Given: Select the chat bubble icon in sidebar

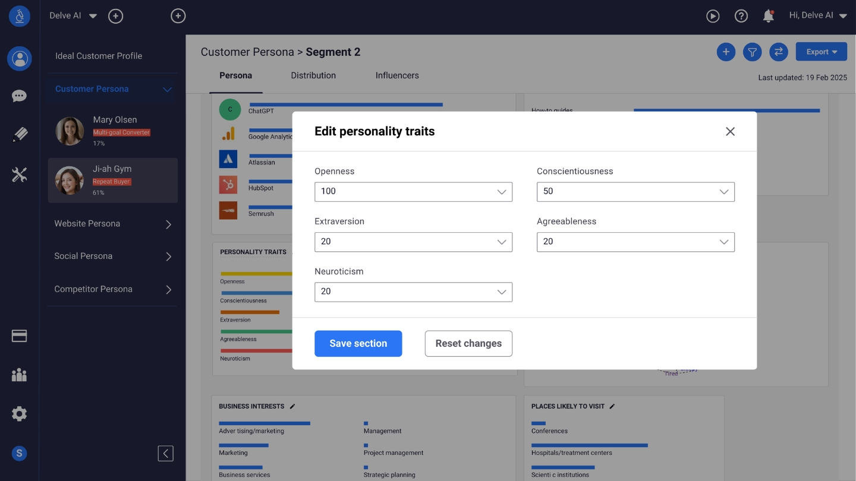Looking at the screenshot, I should tap(19, 96).
